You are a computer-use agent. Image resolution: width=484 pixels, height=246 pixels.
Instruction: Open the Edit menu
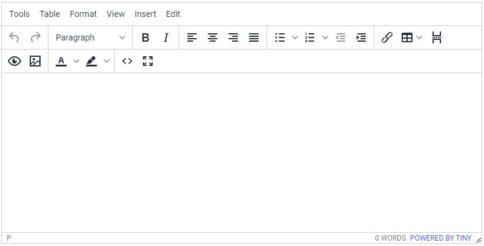(x=173, y=14)
